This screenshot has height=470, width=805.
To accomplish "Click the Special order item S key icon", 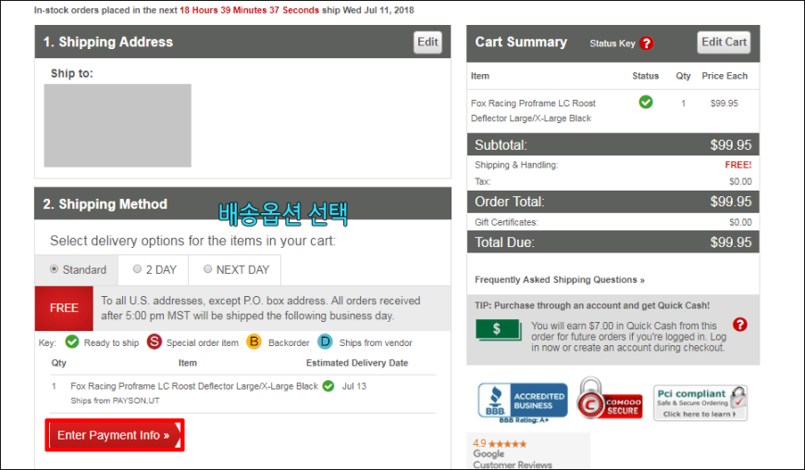I will tap(154, 341).
